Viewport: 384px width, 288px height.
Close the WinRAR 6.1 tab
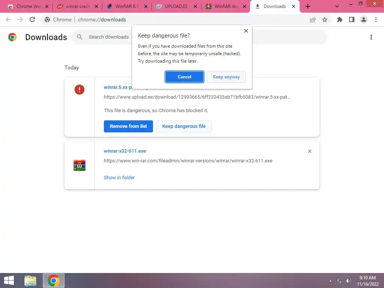(146, 7)
